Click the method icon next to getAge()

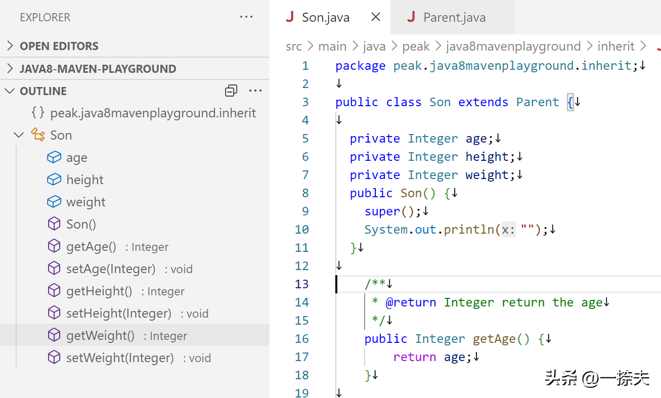[x=54, y=246]
